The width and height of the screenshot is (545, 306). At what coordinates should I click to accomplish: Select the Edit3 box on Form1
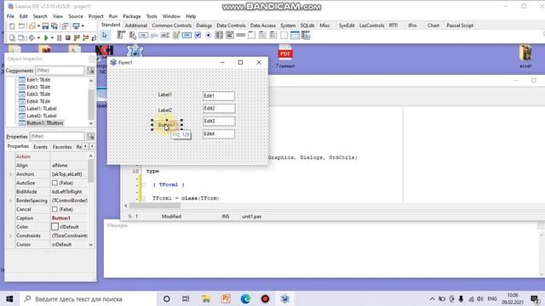click(x=219, y=121)
